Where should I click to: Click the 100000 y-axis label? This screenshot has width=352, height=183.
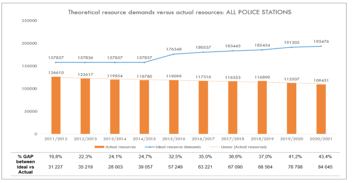30,89
